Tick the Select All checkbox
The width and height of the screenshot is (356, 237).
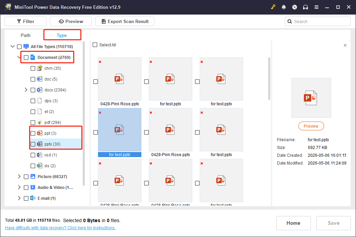click(95, 45)
